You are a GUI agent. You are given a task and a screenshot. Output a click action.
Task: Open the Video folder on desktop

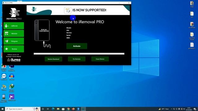[x=192, y=4]
